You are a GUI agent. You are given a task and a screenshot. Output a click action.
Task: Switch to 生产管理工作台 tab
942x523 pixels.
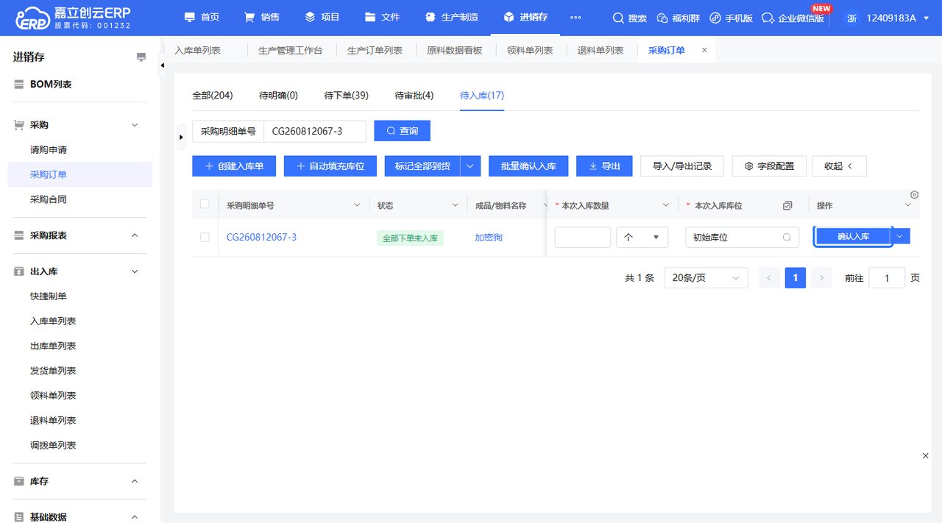[290, 50]
